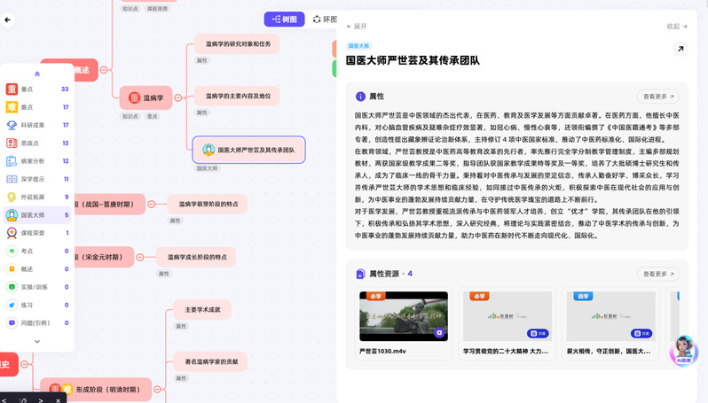Click the AI assistant avatar

(x=682, y=350)
